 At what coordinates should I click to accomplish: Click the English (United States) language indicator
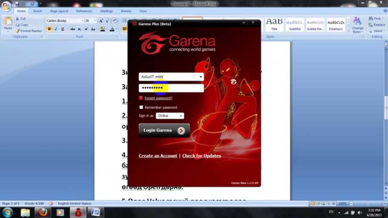pos(74,203)
